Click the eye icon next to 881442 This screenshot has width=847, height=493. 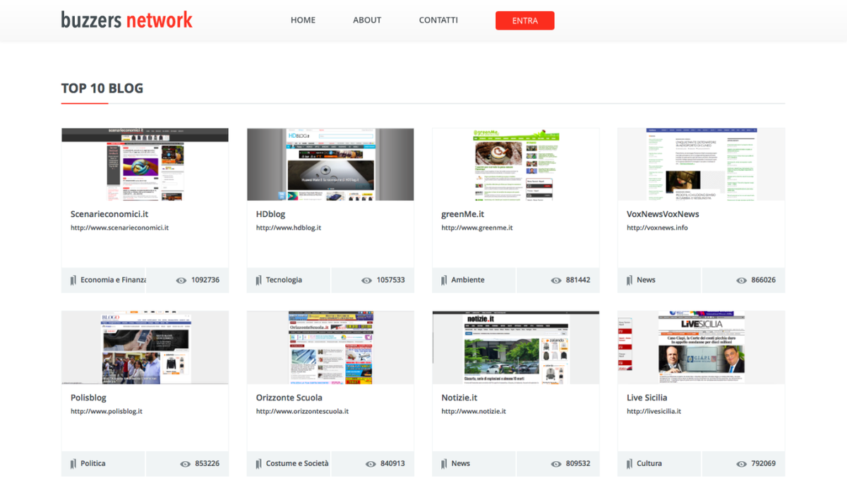click(556, 280)
